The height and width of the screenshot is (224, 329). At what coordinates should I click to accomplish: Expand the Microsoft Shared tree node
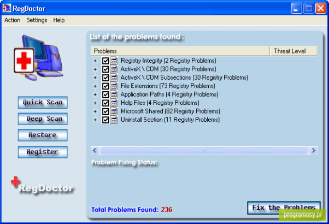click(x=95, y=111)
